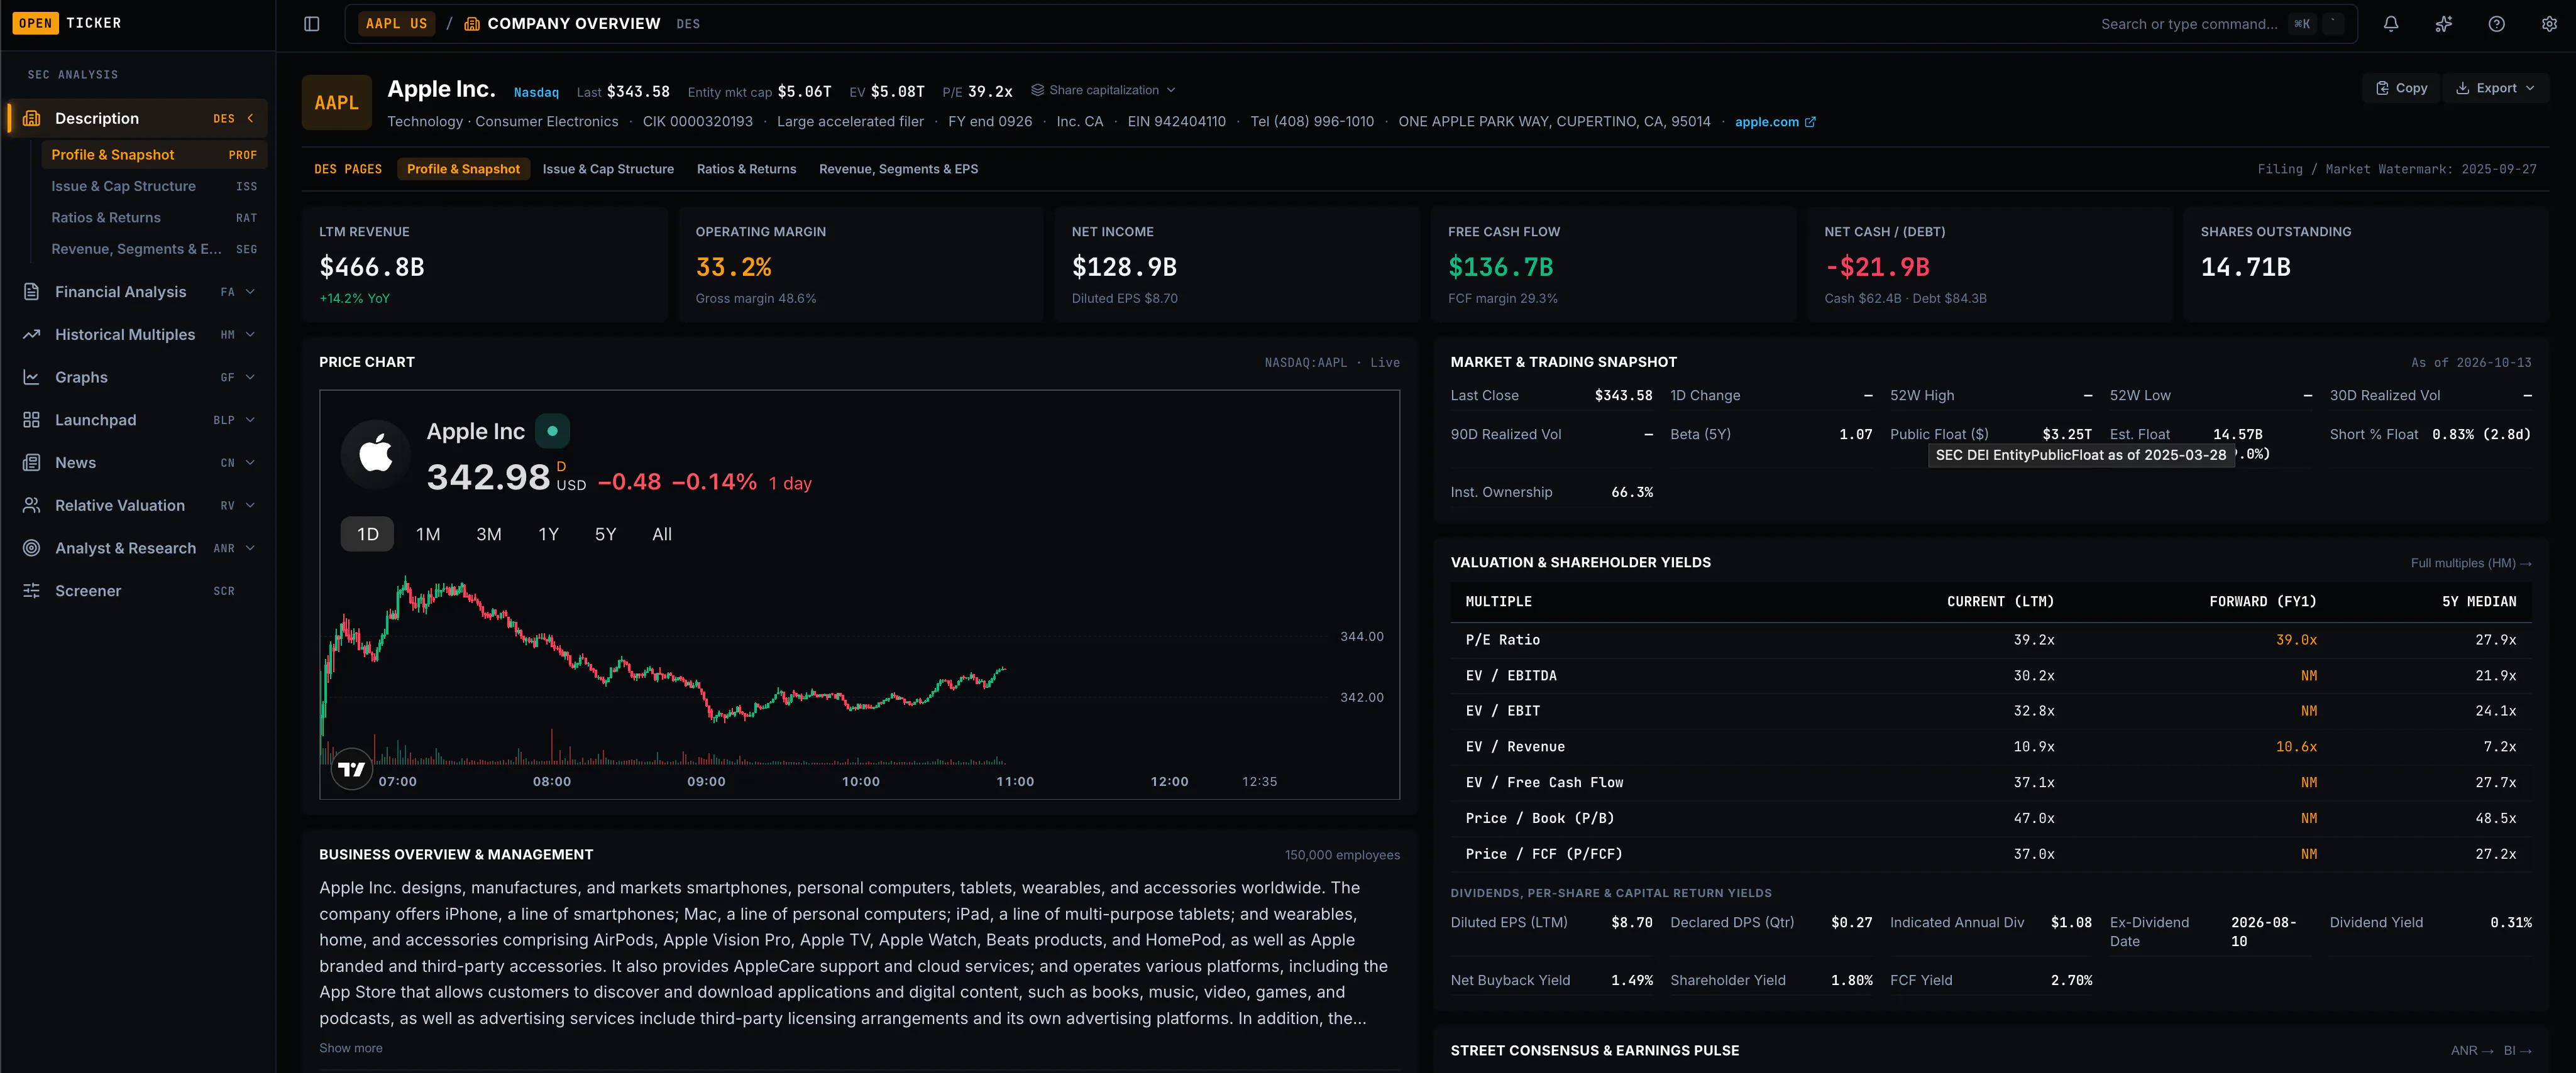Click the Relative Valuation people icon
The width and height of the screenshot is (2576, 1073).
point(32,506)
